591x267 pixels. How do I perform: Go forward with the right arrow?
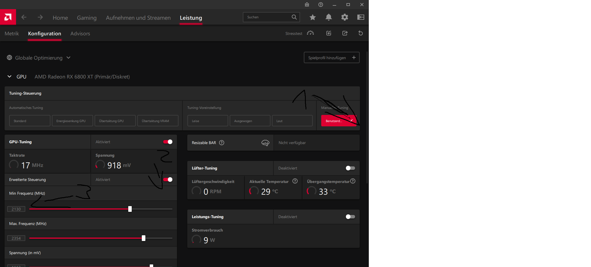pyautogui.click(x=40, y=17)
